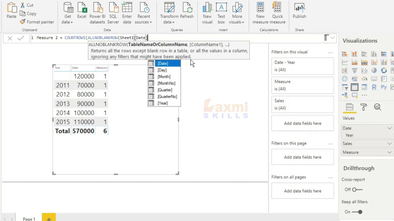Viewport: 394px width, 221px height.
Task: Expand the formula bar chevron
Action: point(332,38)
